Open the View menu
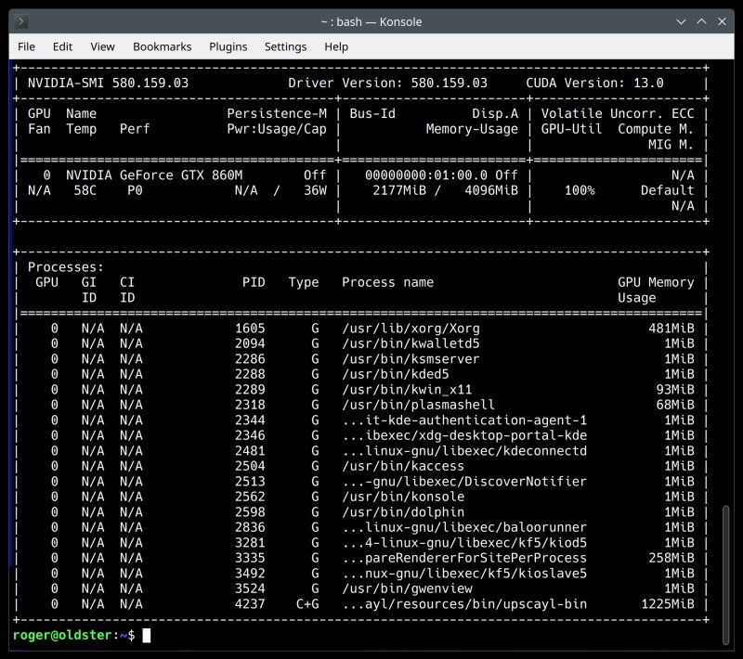The width and height of the screenshot is (743, 659). pos(102,46)
